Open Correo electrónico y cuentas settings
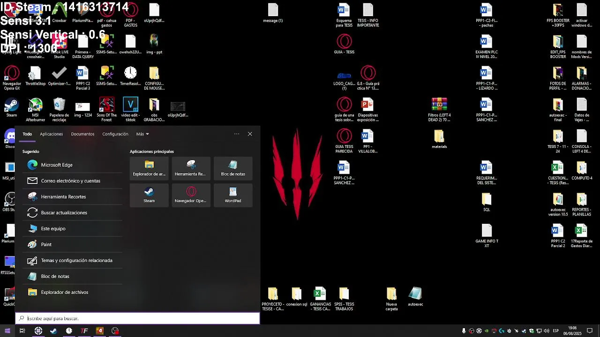This screenshot has width=600, height=337. 72,181
